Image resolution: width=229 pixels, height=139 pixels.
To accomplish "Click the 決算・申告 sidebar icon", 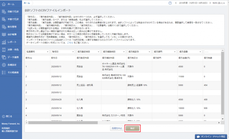I will coord(4,50).
